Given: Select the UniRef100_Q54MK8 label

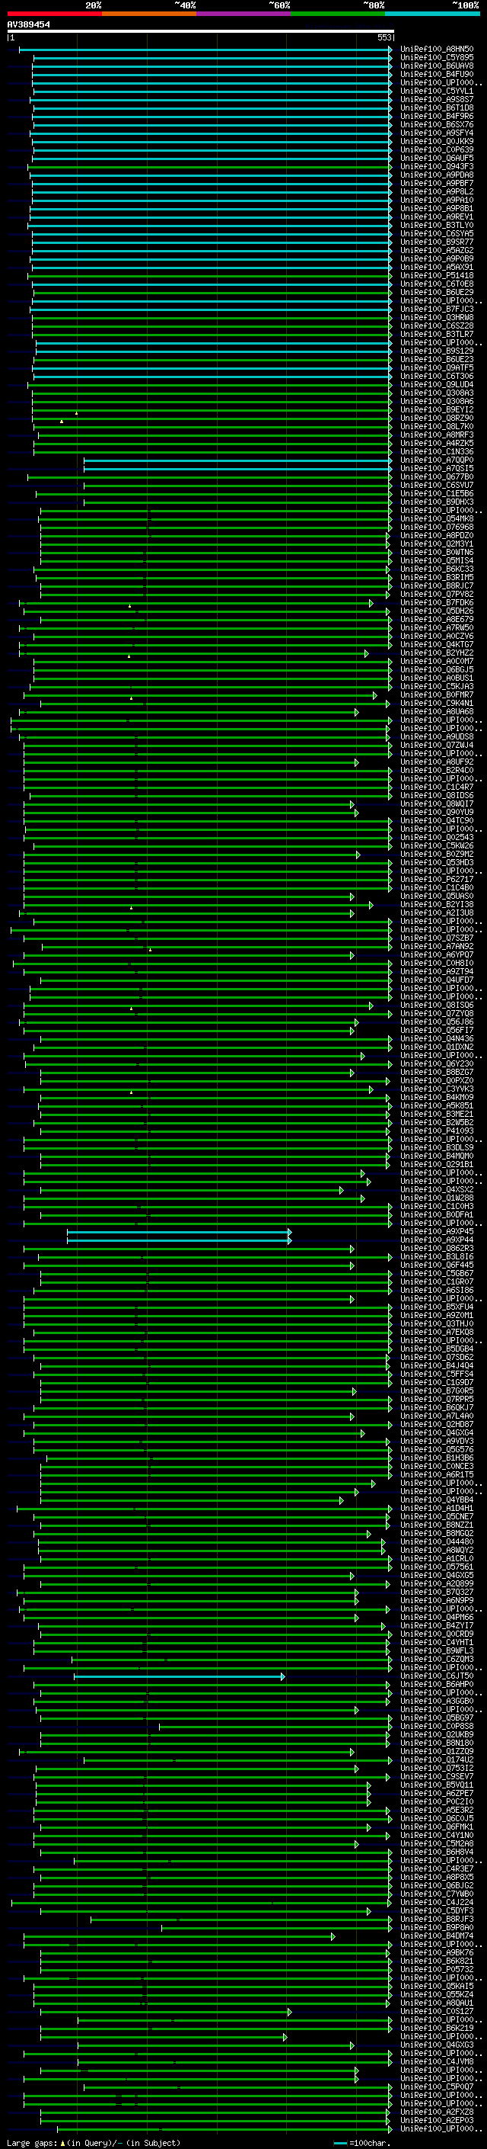Looking at the screenshot, I should [436, 519].
